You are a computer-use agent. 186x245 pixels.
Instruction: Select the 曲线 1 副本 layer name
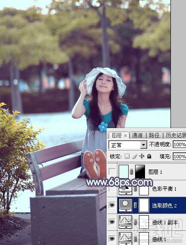click(165, 222)
